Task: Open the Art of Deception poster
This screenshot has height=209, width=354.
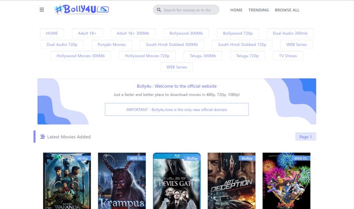Action: coord(231,181)
